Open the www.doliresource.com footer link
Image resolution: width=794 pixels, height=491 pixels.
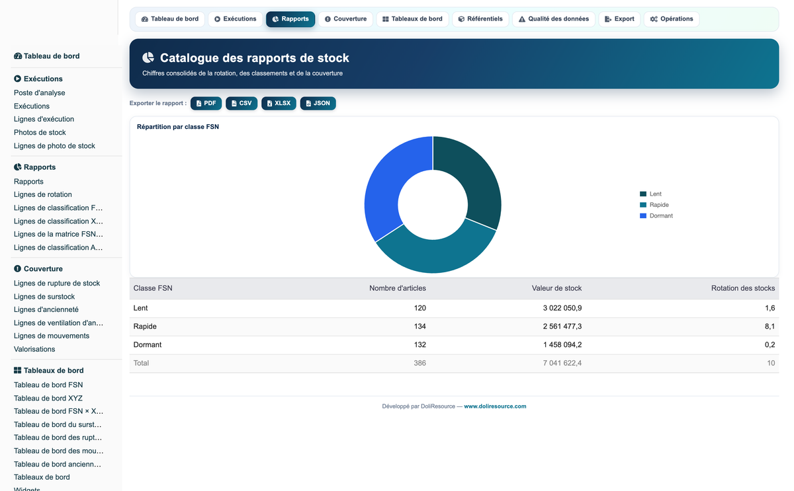coord(495,406)
